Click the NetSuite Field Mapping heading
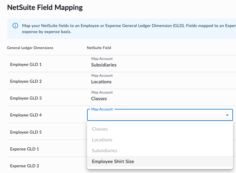 pos(45,8)
